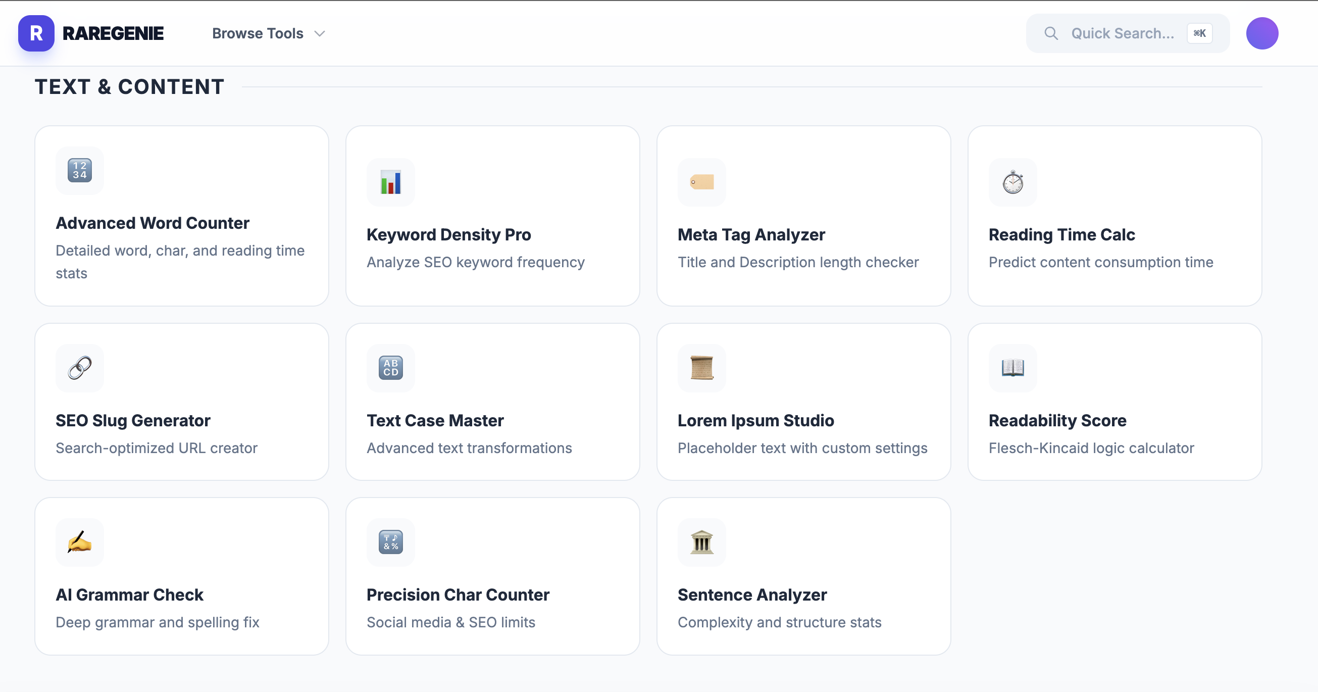Click the bar chart icon for Keyword Density Pro
The image size is (1318, 692).
(x=390, y=182)
